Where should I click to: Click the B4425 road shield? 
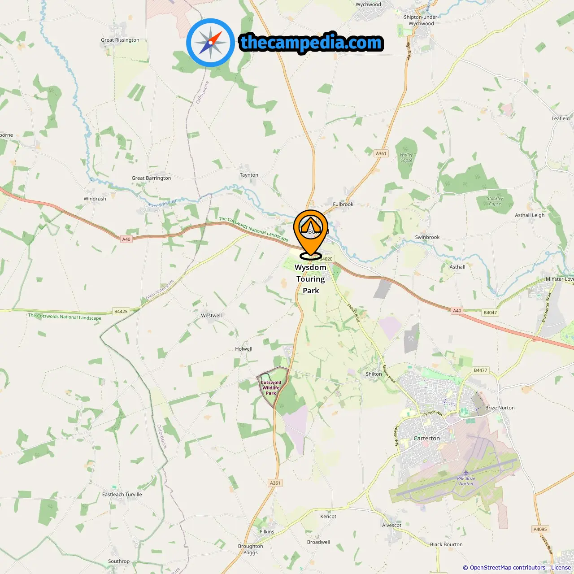tap(121, 311)
